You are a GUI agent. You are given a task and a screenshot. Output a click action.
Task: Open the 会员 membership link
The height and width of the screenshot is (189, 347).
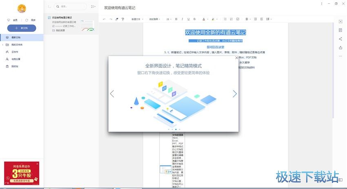tap(12, 20)
